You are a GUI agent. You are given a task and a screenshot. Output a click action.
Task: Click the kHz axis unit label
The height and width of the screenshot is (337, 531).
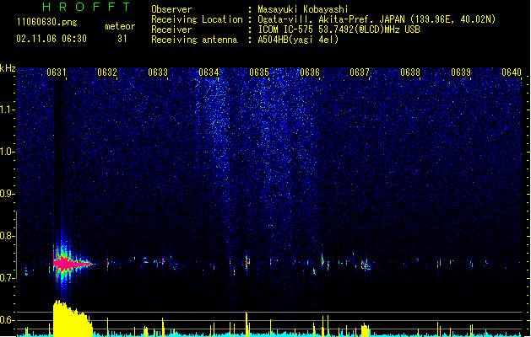click(8, 68)
